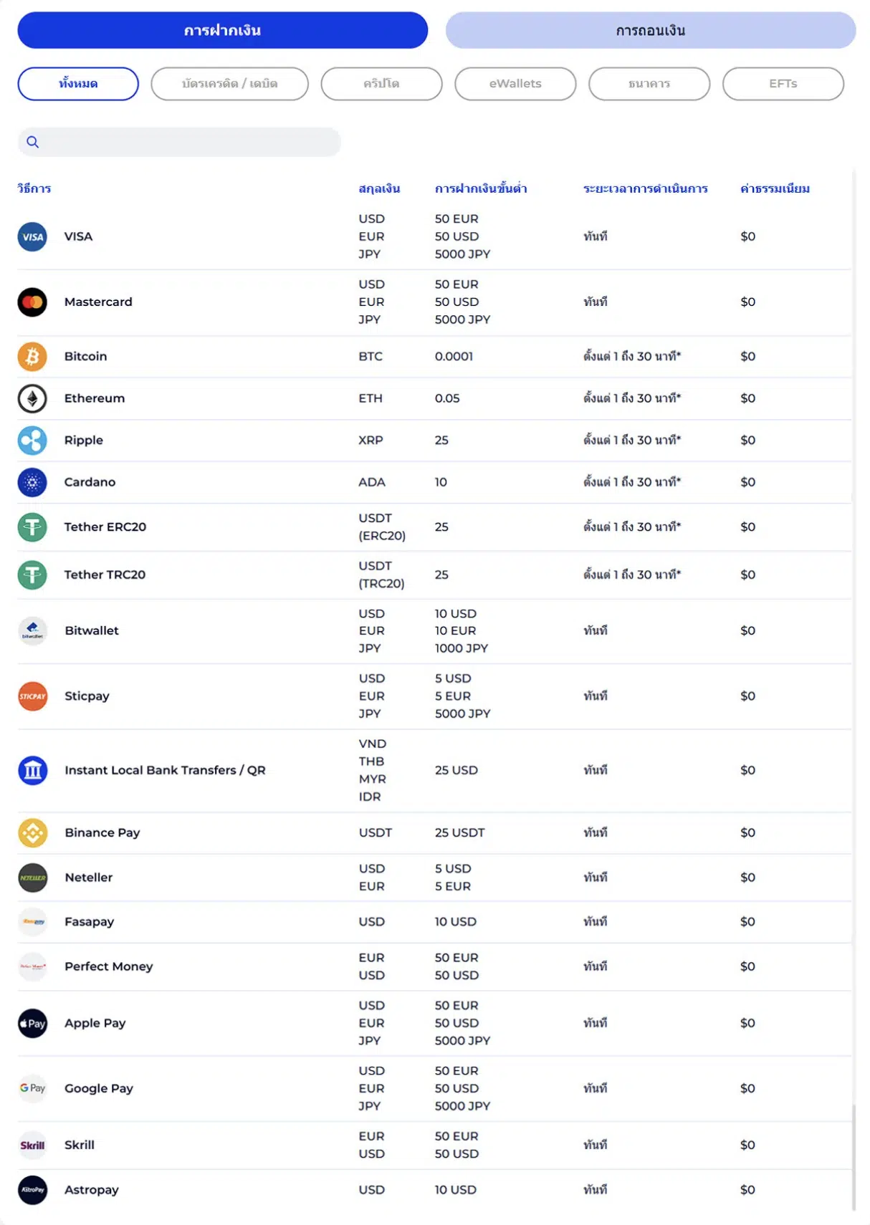Click the Cardano icon
This screenshot has height=1225, width=870.
pyautogui.click(x=32, y=482)
